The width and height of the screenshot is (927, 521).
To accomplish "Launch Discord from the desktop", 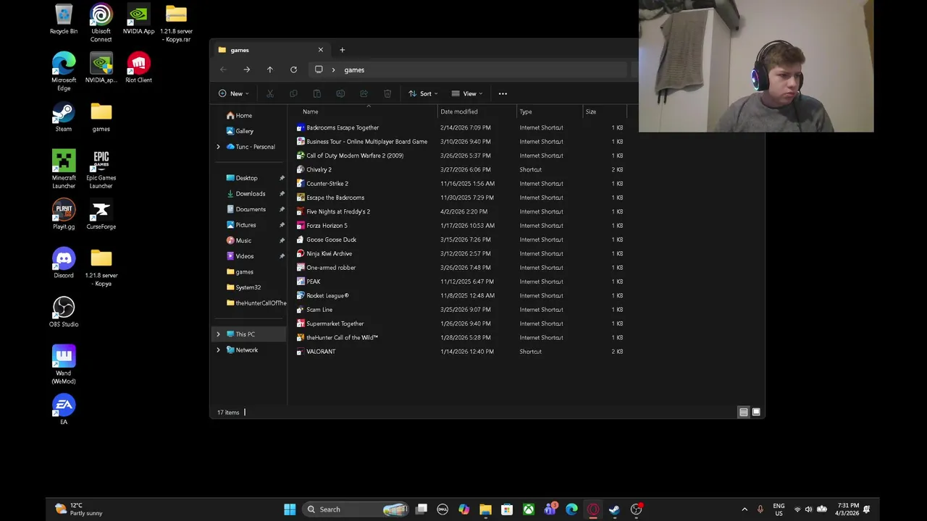I will (64, 263).
